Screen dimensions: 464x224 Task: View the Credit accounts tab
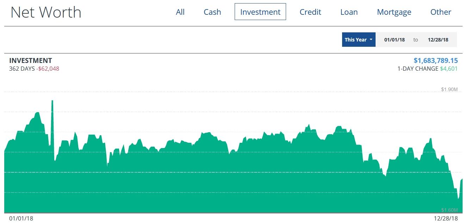pyautogui.click(x=310, y=12)
